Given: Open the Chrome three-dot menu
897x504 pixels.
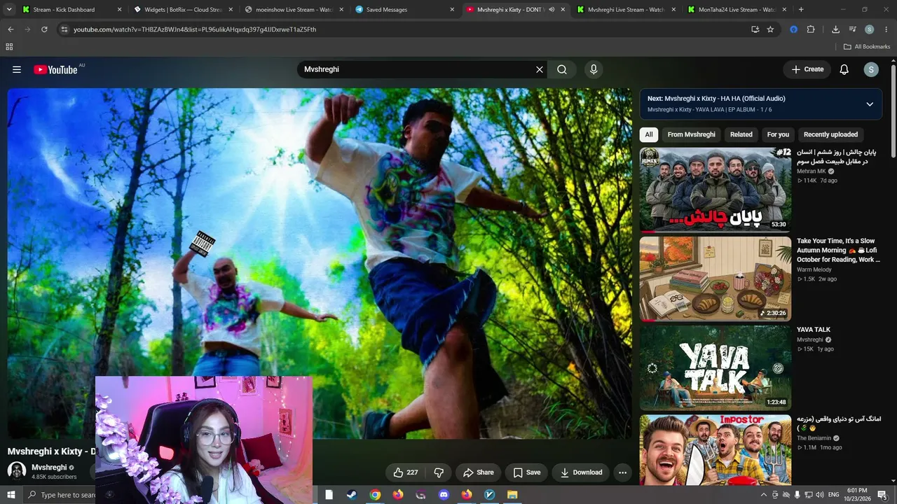Looking at the screenshot, I should (x=886, y=29).
